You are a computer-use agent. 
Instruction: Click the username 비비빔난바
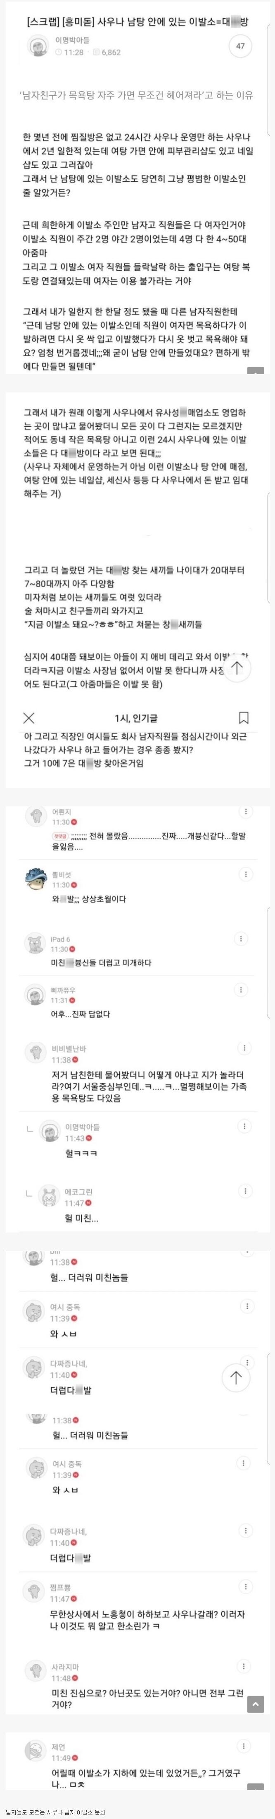click(x=69, y=1049)
